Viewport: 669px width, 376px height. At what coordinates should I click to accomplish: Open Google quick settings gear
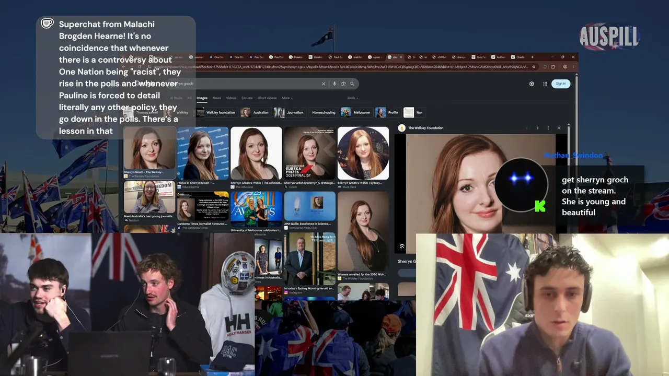tap(532, 84)
